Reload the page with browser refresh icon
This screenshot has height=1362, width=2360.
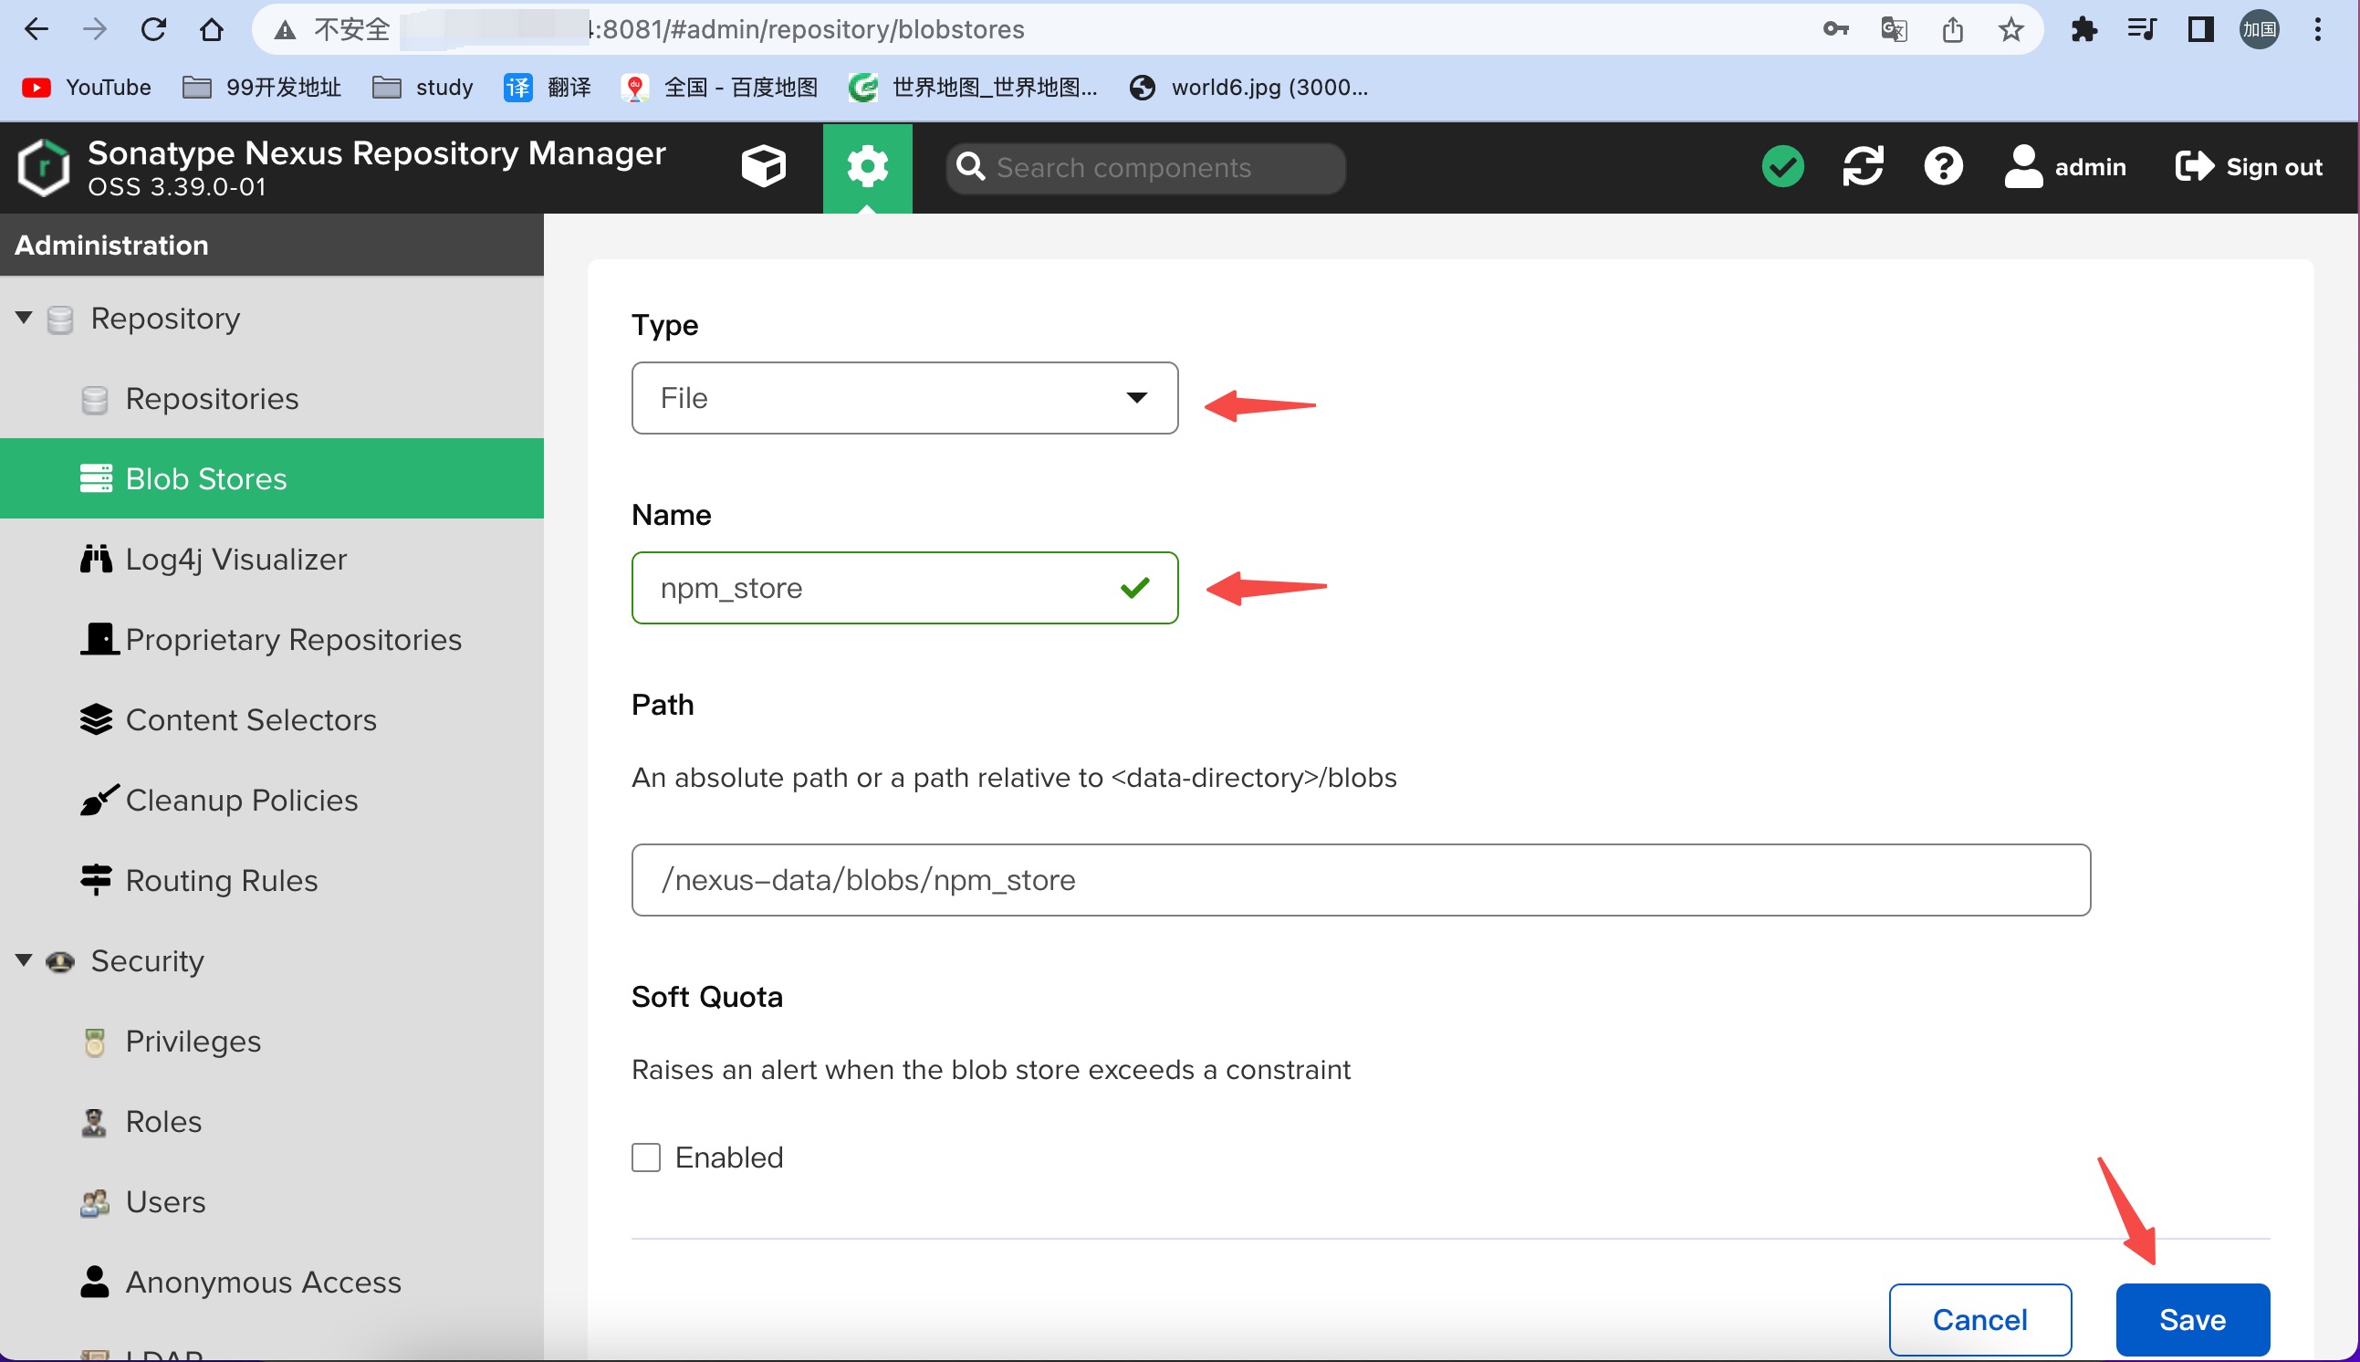pos(153,29)
